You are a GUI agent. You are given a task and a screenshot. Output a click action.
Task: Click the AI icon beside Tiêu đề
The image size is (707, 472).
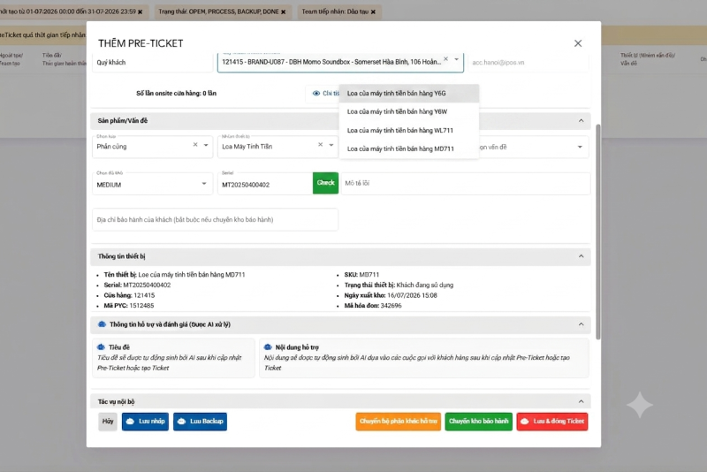click(101, 347)
